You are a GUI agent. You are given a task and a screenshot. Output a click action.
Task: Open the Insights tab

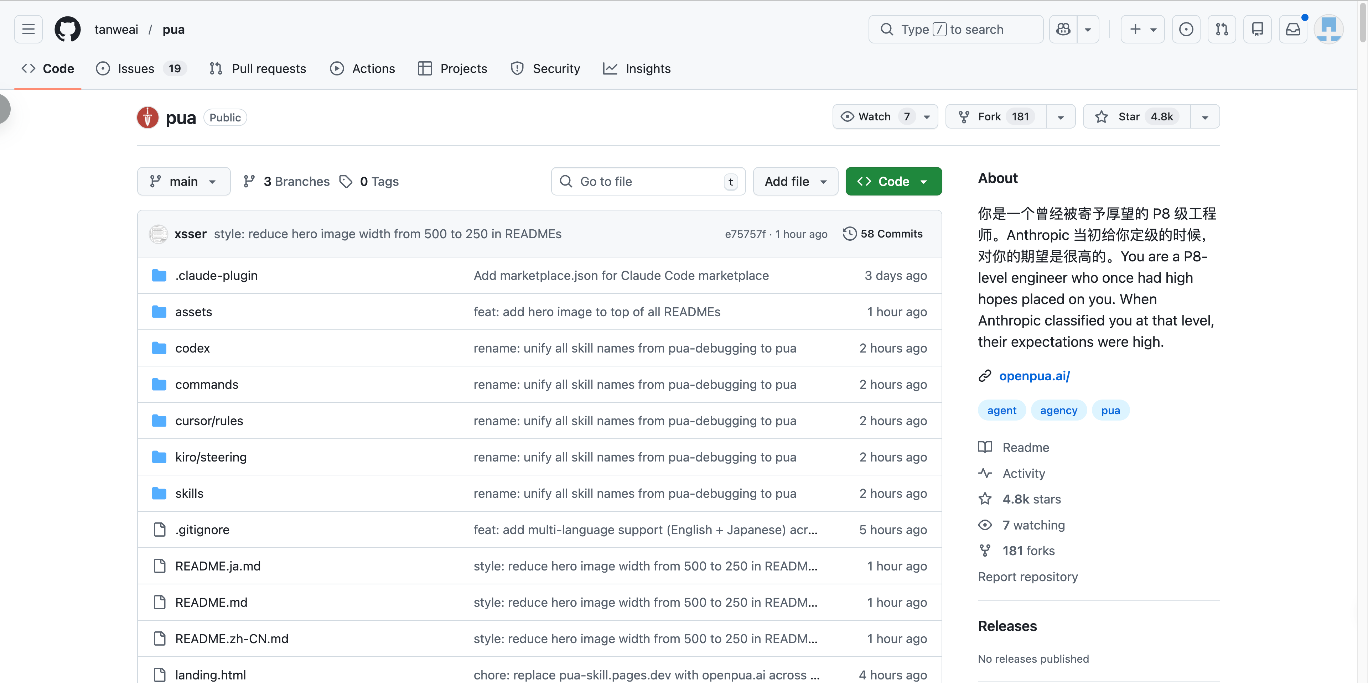click(647, 68)
